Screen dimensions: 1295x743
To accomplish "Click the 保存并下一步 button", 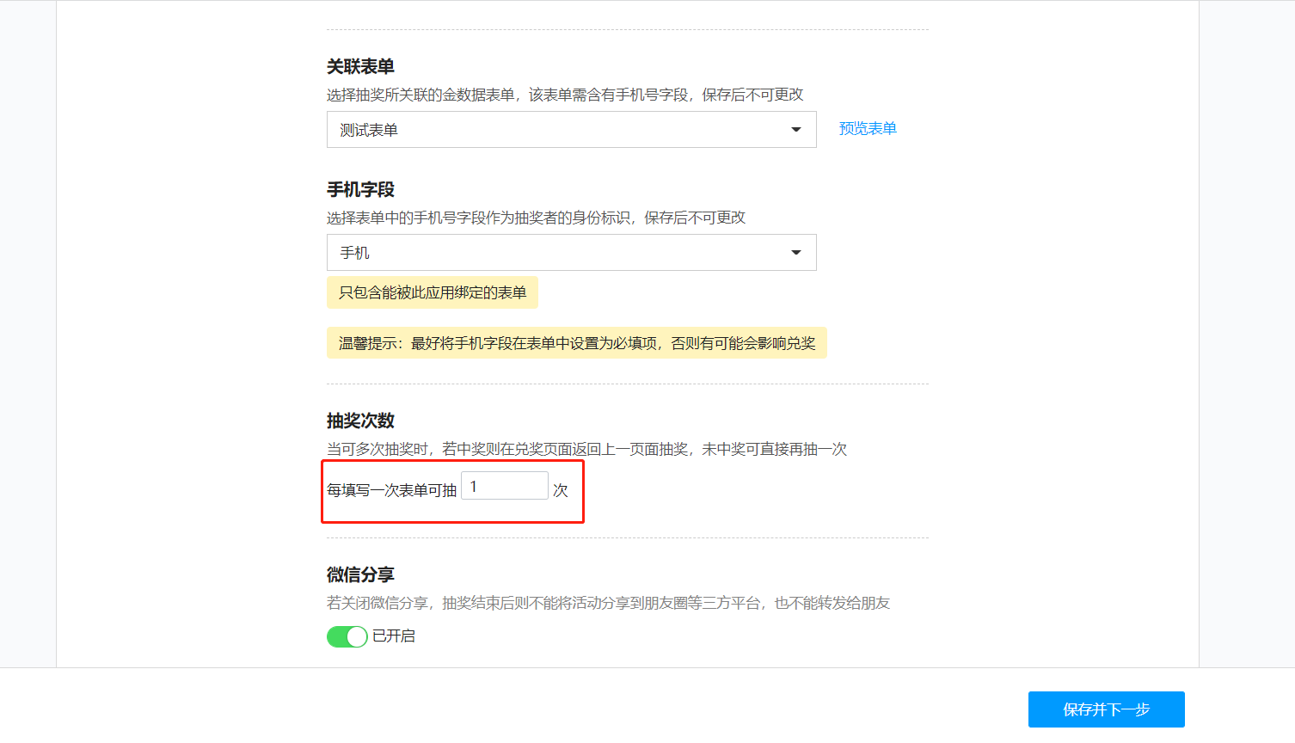I will pos(1106,709).
